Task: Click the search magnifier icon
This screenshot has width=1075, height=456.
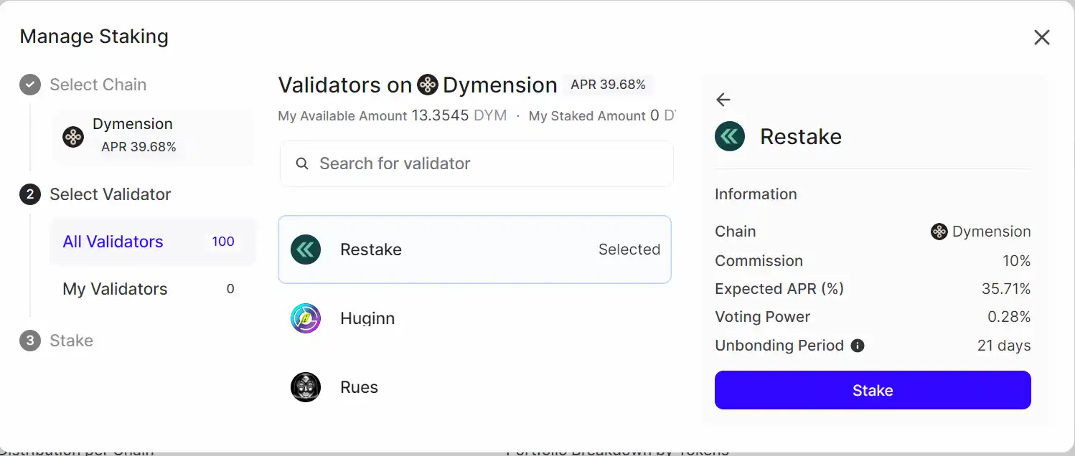Action: (302, 163)
